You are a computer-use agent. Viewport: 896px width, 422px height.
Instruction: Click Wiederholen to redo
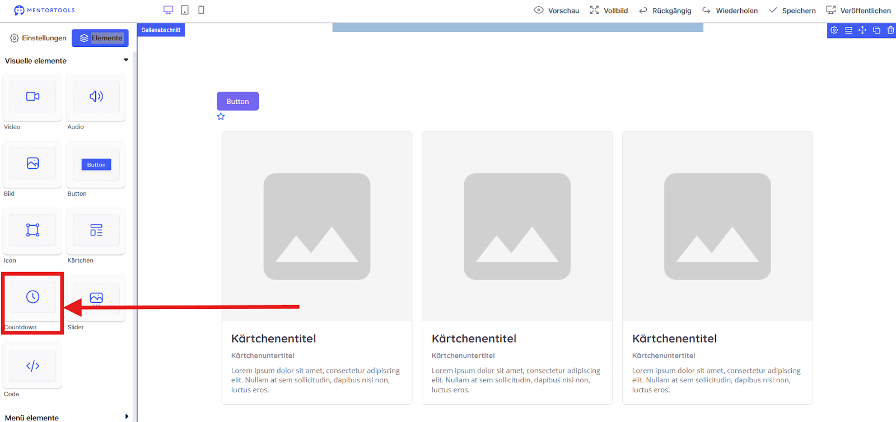pos(730,11)
